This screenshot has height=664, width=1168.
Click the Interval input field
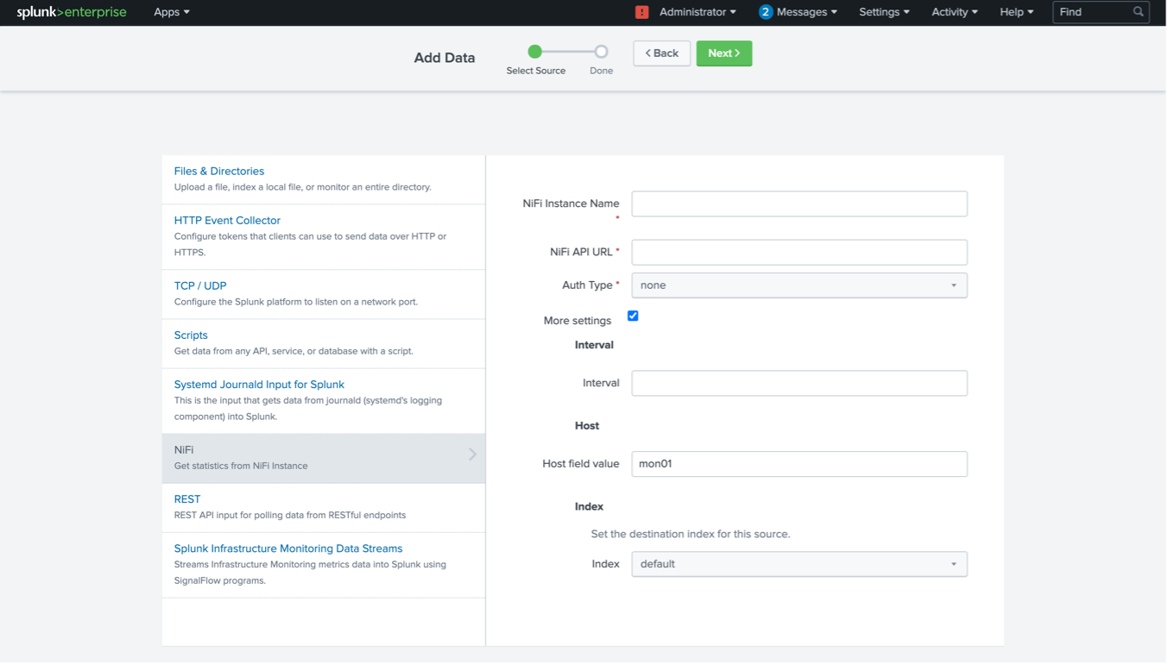[799, 384]
